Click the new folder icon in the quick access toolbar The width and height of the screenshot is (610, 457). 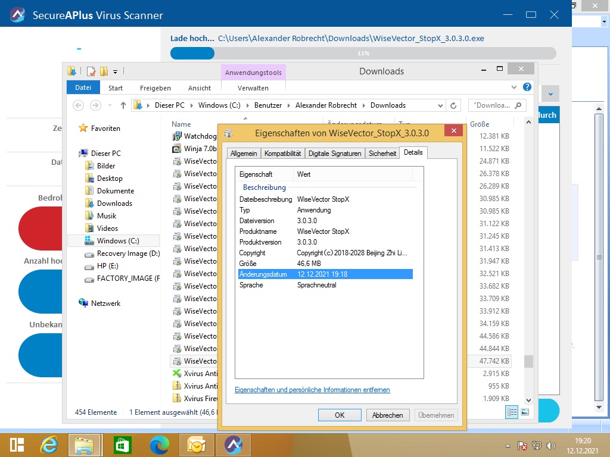[x=104, y=71]
